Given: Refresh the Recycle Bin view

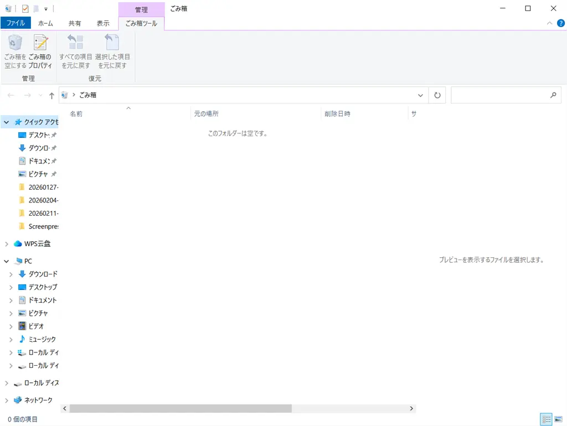Looking at the screenshot, I should coord(437,95).
